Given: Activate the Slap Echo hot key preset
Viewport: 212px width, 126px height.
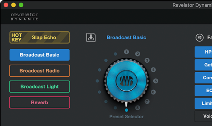Looking at the screenshot, I should tap(39, 37).
